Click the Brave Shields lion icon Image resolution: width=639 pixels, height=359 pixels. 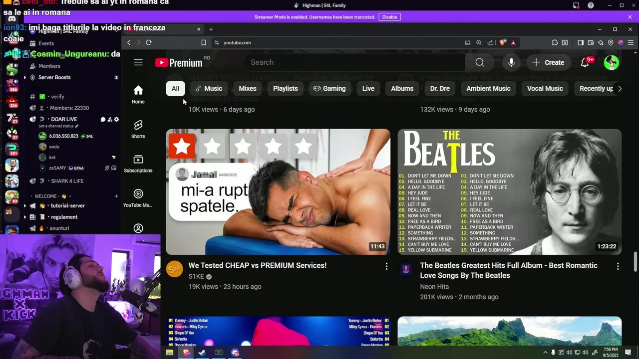coord(503,43)
